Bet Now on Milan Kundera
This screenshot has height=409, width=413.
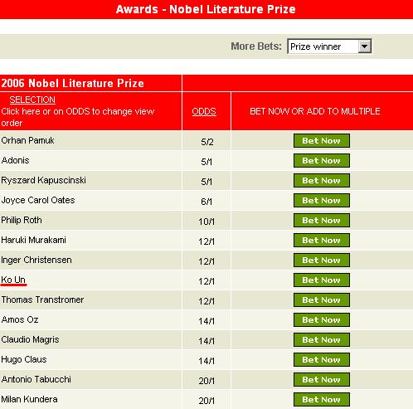click(x=322, y=400)
